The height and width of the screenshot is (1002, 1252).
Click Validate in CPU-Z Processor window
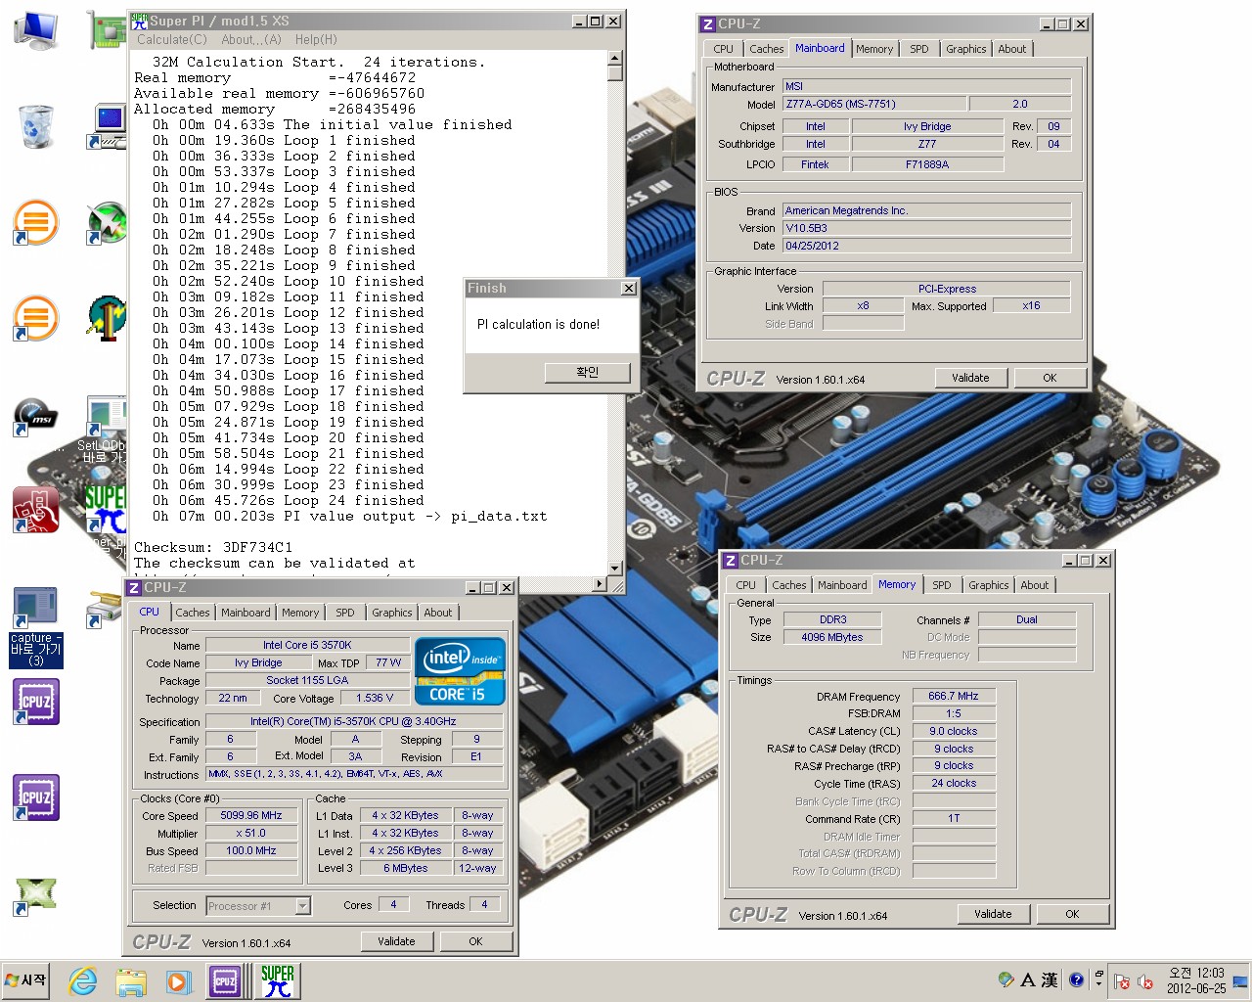(x=396, y=941)
